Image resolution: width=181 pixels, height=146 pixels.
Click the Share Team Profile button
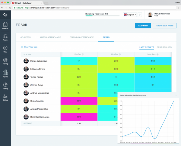tap(165, 26)
